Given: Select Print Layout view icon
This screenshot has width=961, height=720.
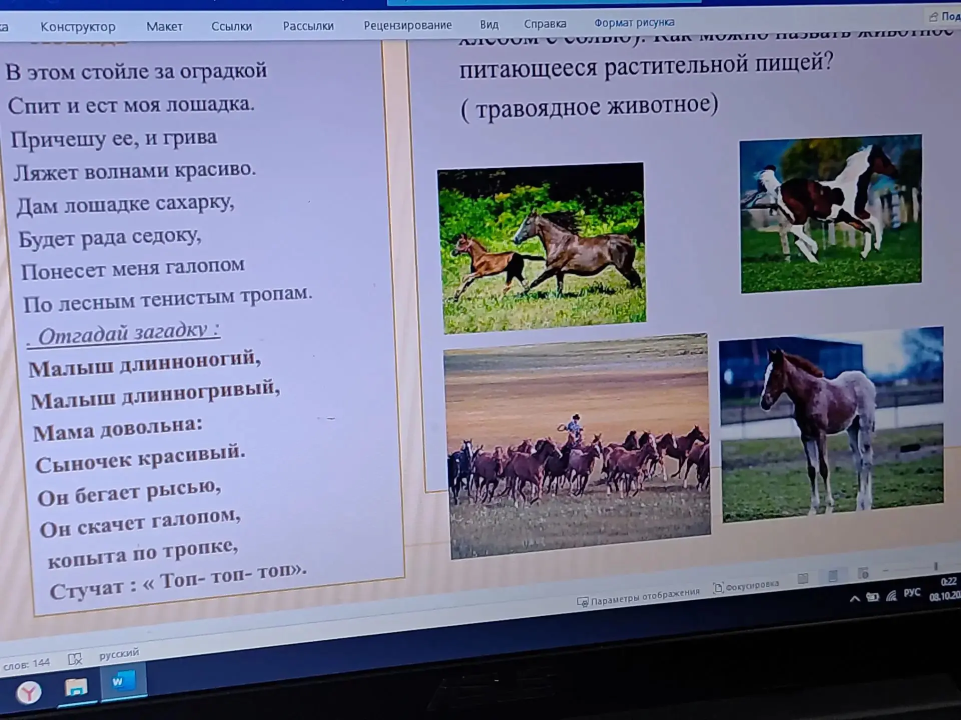Looking at the screenshot, I should click(x=833, y=576).
